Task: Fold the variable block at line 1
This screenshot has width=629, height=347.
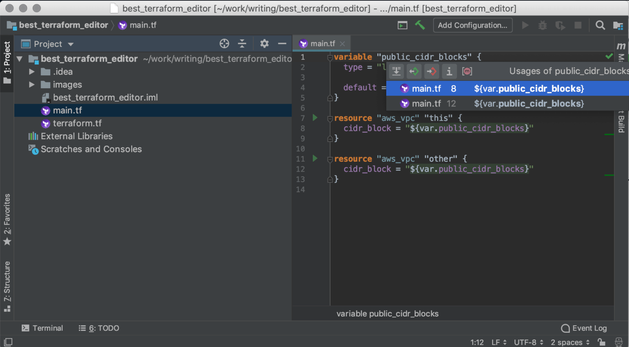Action: click(x=330, y=57)
